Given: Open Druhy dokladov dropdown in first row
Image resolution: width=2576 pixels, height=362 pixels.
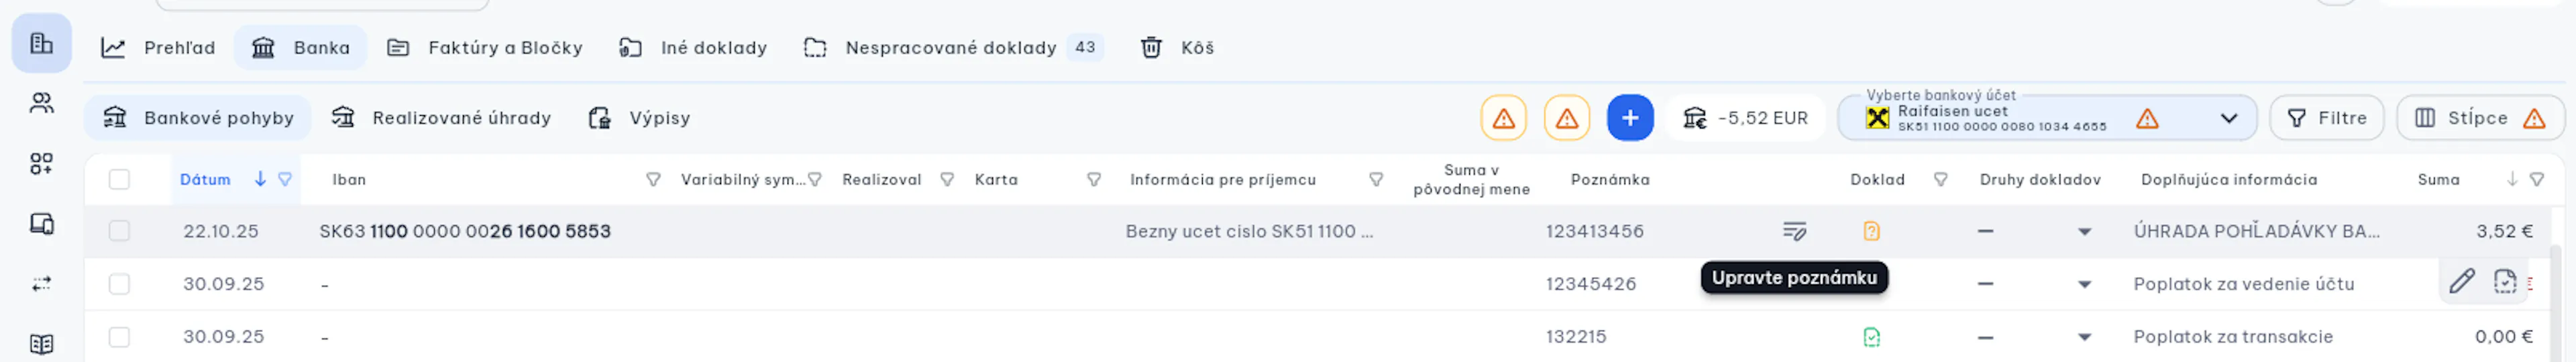Looking at the screenshot, I should pos(2084,232).
